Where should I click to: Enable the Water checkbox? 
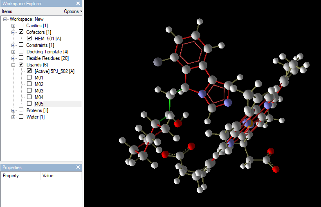(21, 117)
